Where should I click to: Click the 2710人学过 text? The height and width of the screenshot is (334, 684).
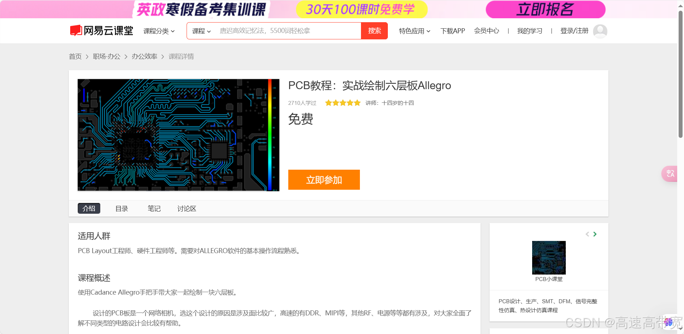pos(302,103)
